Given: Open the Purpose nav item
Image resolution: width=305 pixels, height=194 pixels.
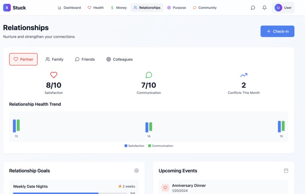Looking at the screenshot, I should pyautogui.click(x=176, y=8).
